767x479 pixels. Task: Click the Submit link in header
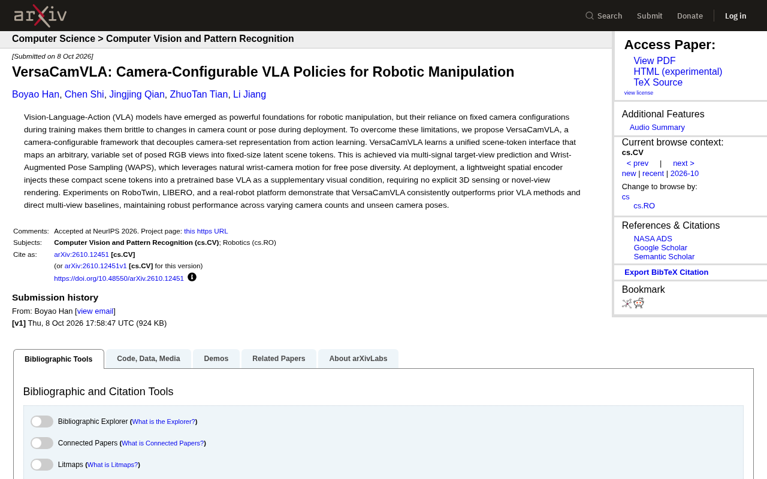pos(650,16)
